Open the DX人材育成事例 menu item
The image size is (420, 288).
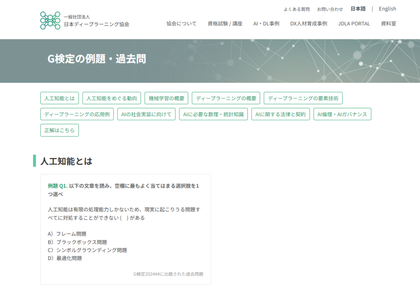(308, 24)
